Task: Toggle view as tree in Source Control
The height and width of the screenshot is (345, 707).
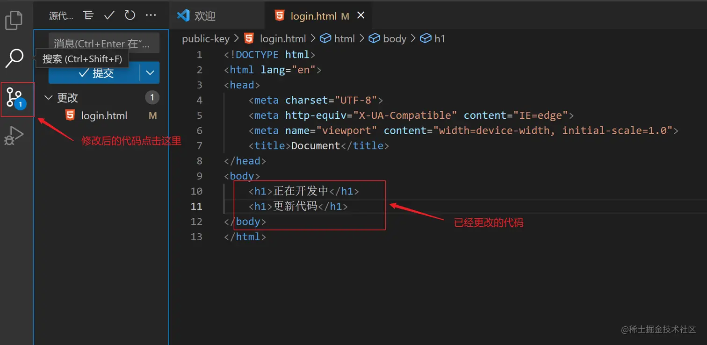Action: click(x=88, y=14)
